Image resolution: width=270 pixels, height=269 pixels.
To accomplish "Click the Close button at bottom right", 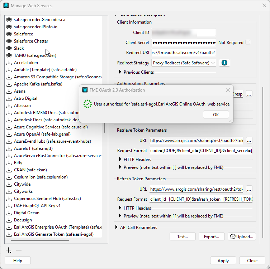I will tap(252, 260).
